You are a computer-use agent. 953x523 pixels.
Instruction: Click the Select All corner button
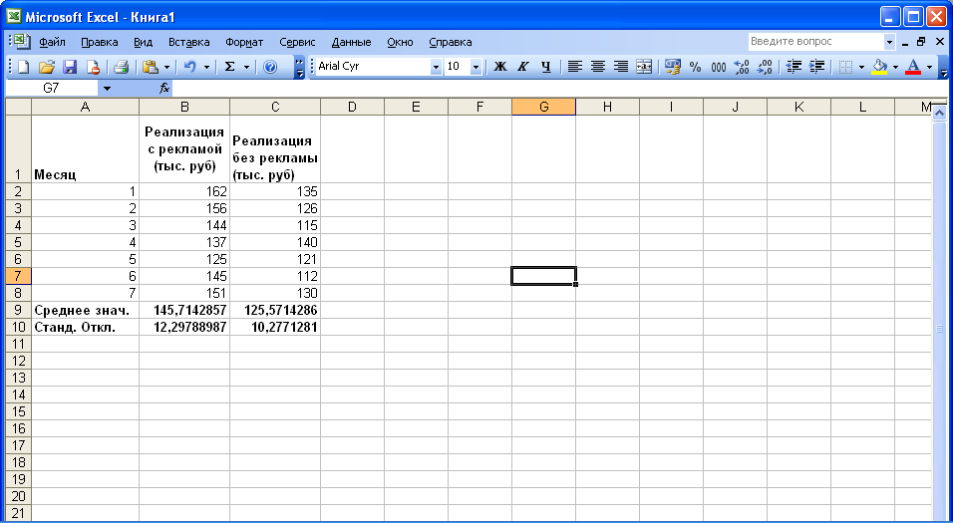pos(18,107)
